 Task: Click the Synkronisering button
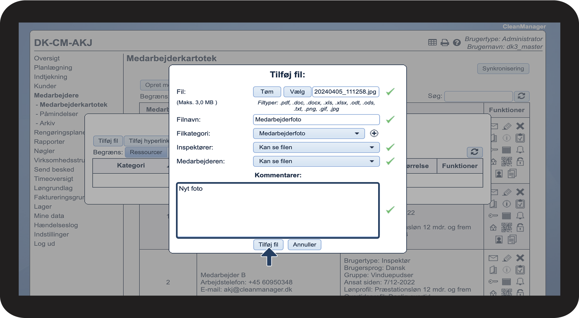503,68
